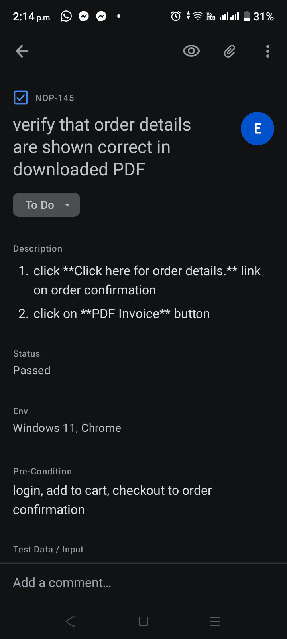
Task: Tap Android home square button
Action: (x=143, y=621)
